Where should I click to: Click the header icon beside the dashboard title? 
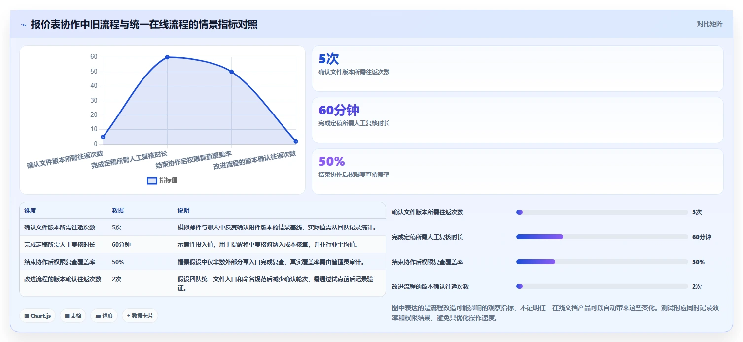[23, 25]
